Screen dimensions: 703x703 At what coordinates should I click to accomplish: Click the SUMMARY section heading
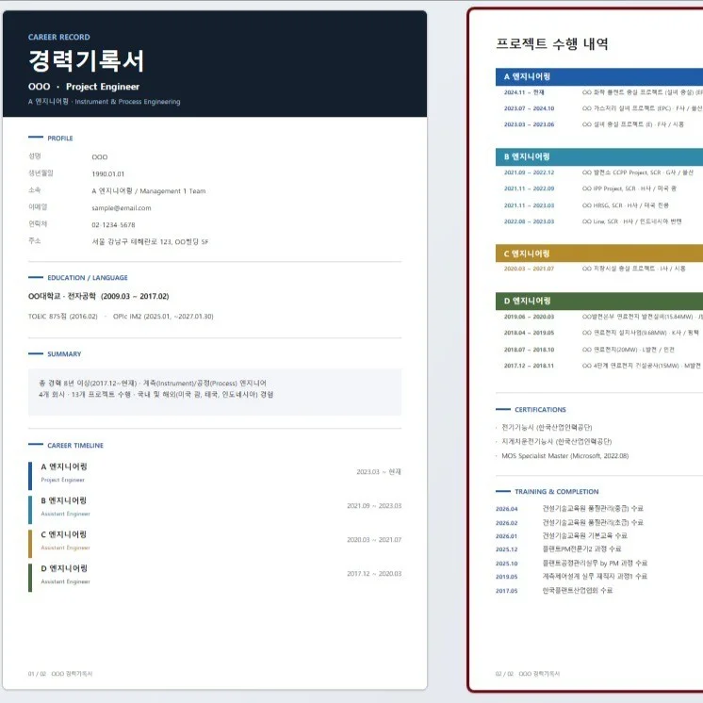64,354
